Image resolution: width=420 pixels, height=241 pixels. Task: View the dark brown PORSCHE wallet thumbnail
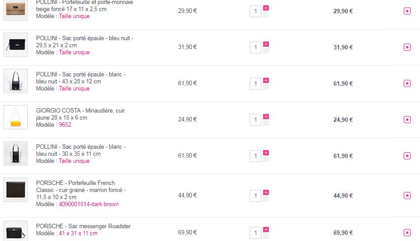15,190
